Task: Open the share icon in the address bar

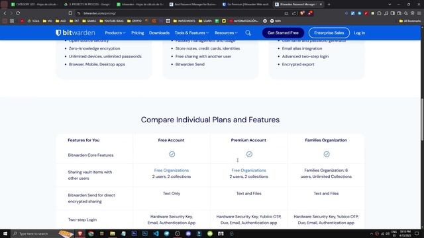Action: tap(294, 13)
